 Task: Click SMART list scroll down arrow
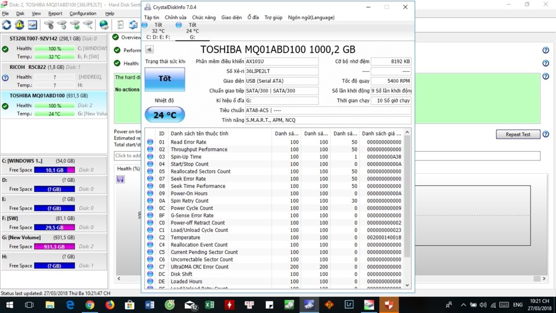click(x=407, y=285)
